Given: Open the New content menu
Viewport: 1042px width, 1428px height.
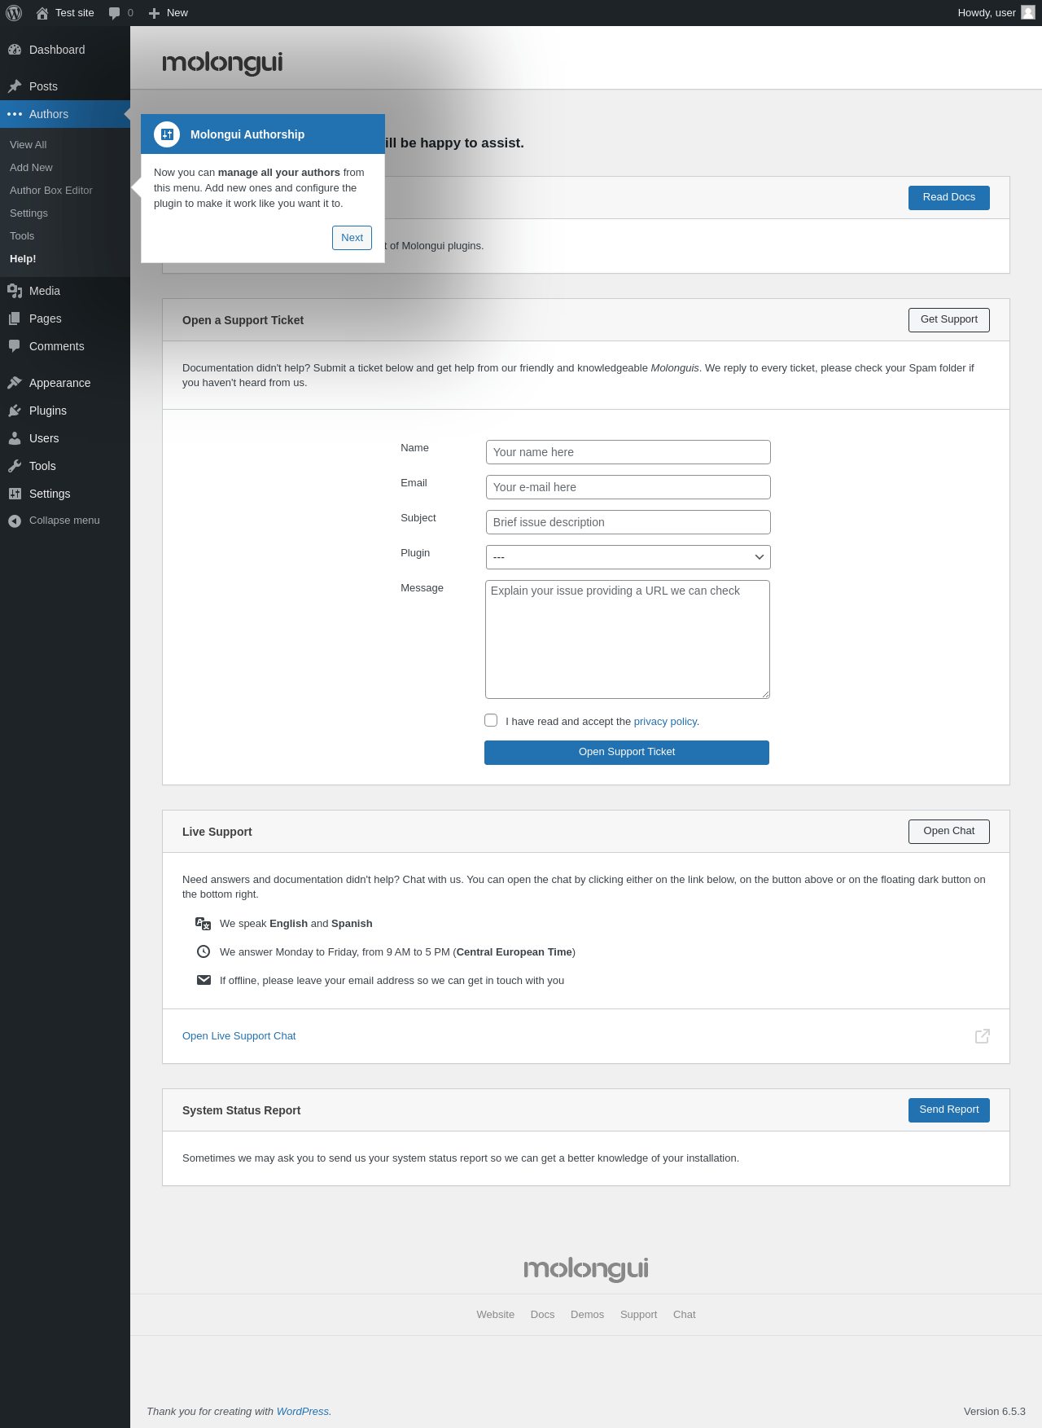Looking at the screenshot, I should pyautogui.click(x=169, y=13).
